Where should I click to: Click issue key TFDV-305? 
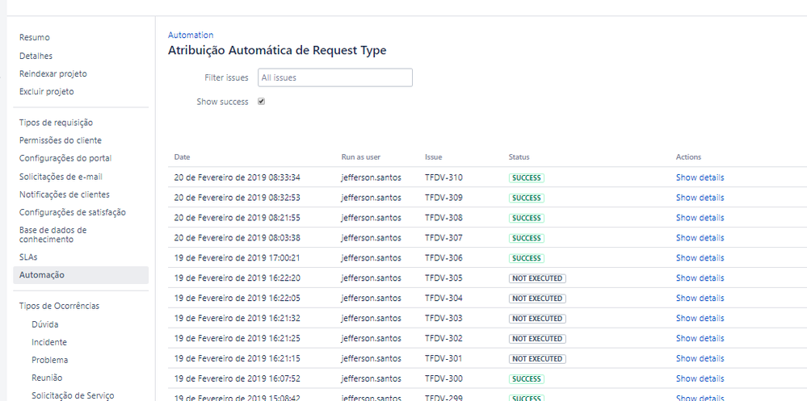point(443,278)
